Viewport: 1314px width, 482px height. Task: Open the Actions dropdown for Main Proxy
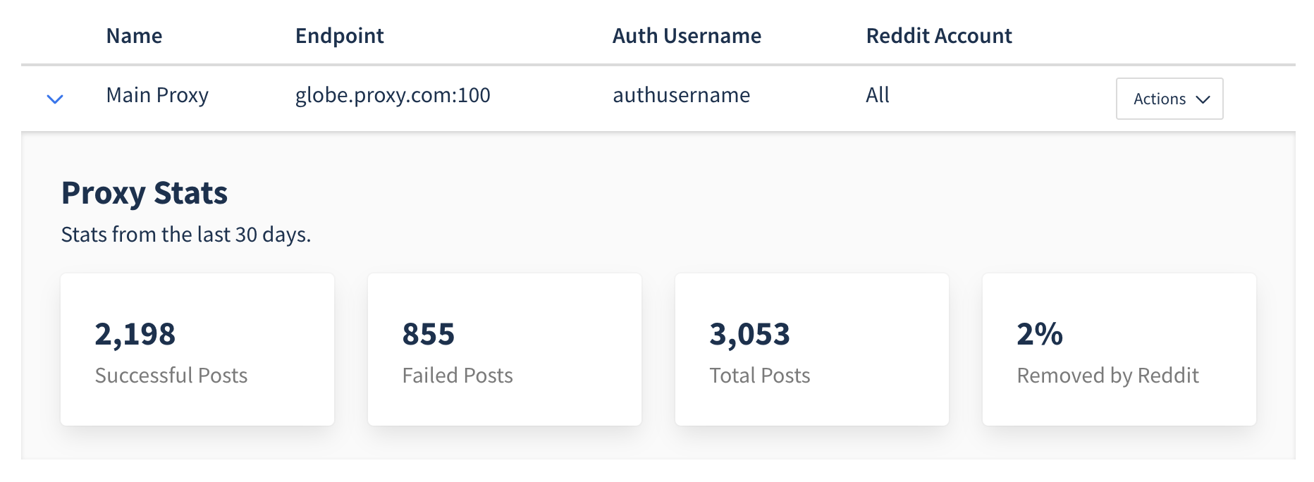tap(1169, 99)
